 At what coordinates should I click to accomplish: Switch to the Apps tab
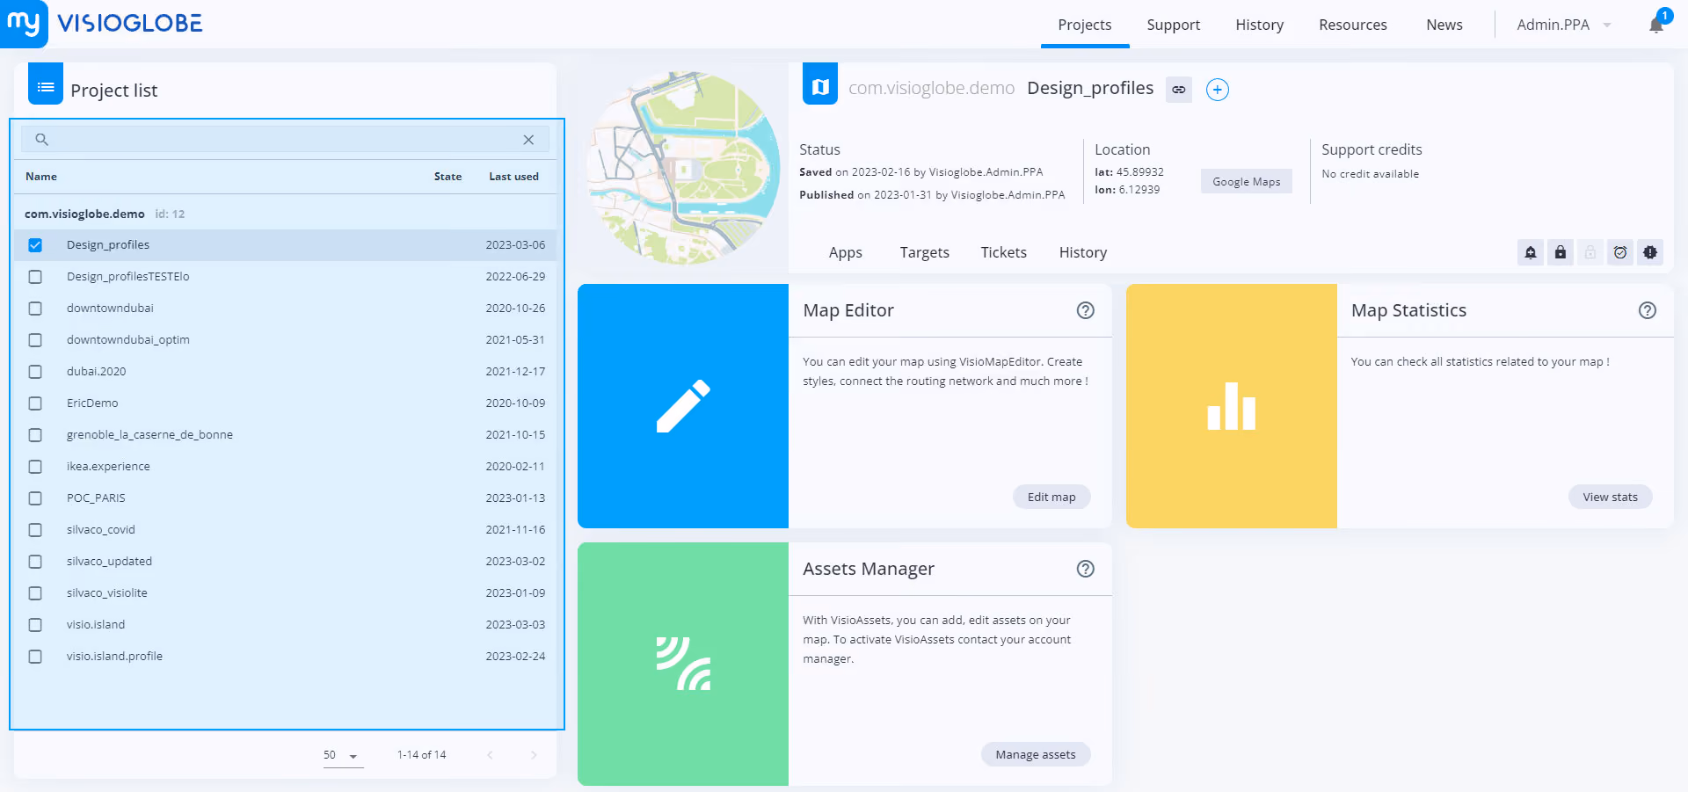click(x=846, y=253)
